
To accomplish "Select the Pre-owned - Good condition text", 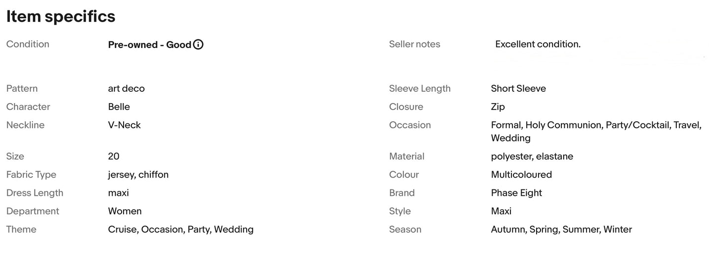I will [x=149, y=45].
